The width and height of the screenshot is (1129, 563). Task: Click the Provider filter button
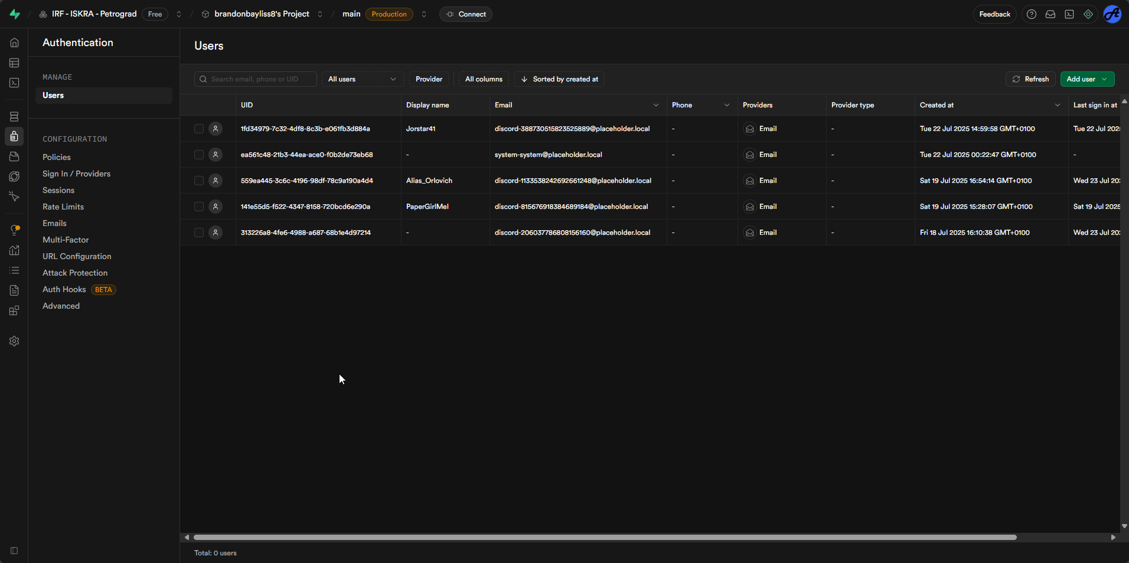[429, 79]
